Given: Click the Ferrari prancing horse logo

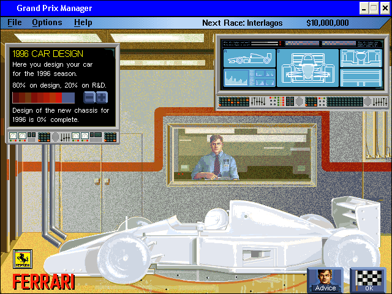Looking at the screenshot, I should 23,259.
